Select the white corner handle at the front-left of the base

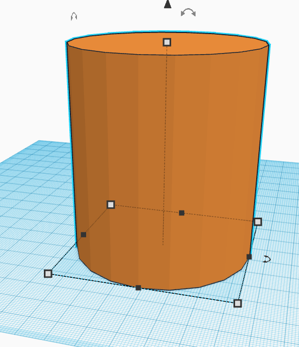[48, 273]
